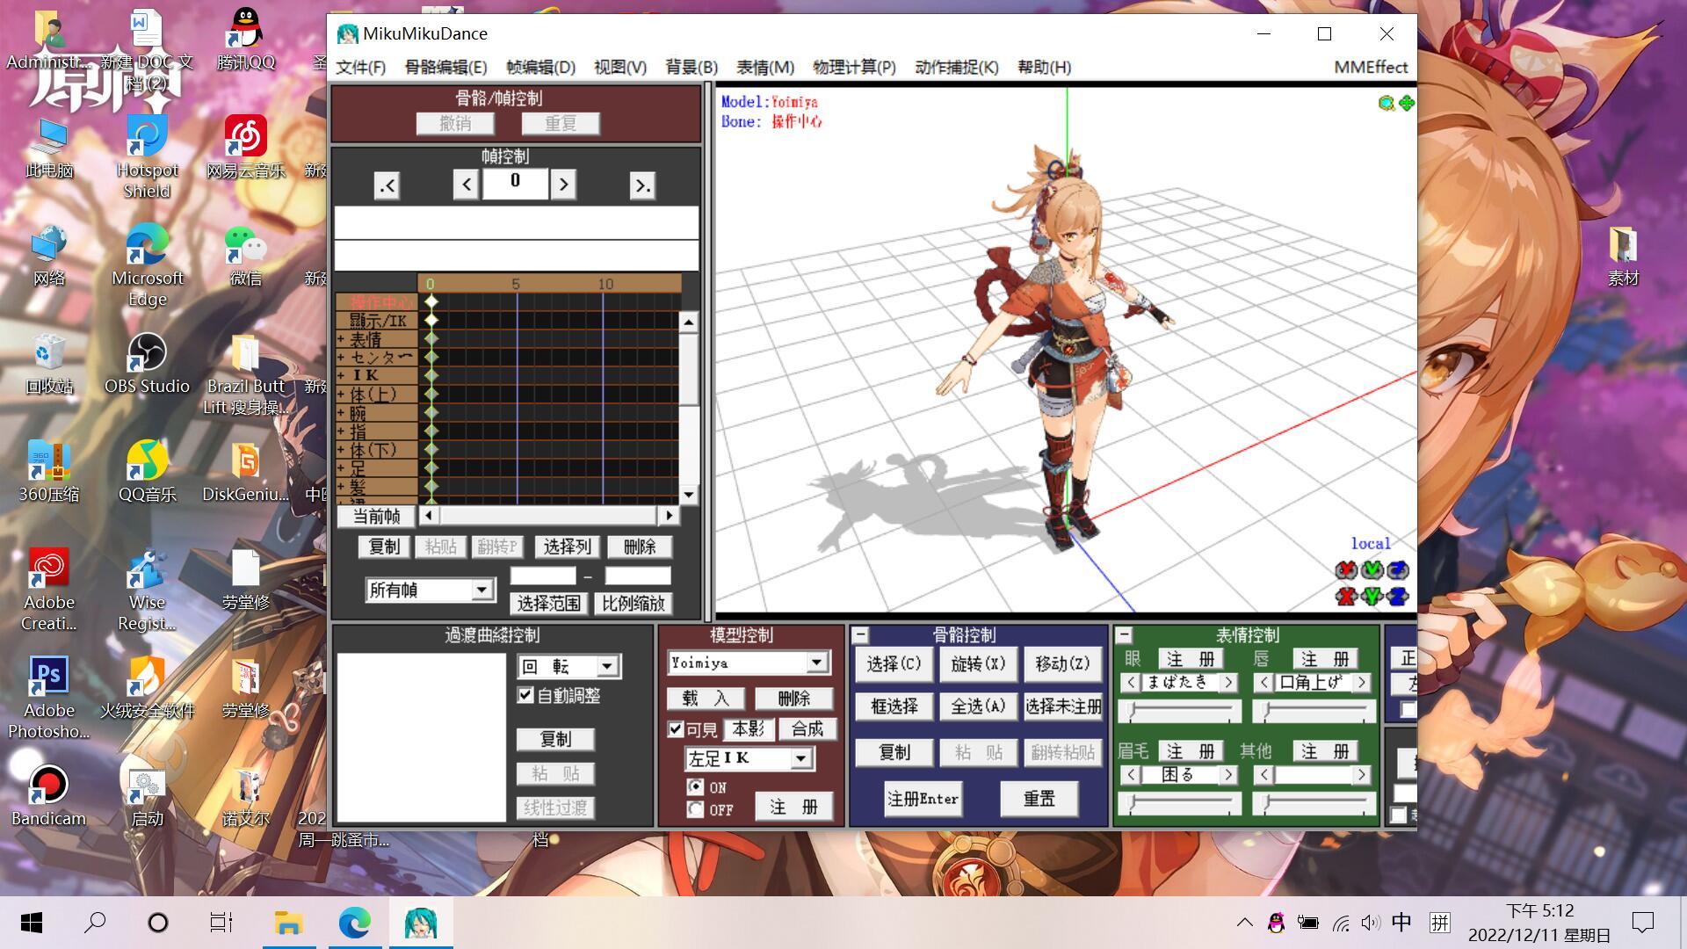Toggle the 自動調整 checkbox
Viewport: 1687px width, 949px height.
[x=526, y=695]
